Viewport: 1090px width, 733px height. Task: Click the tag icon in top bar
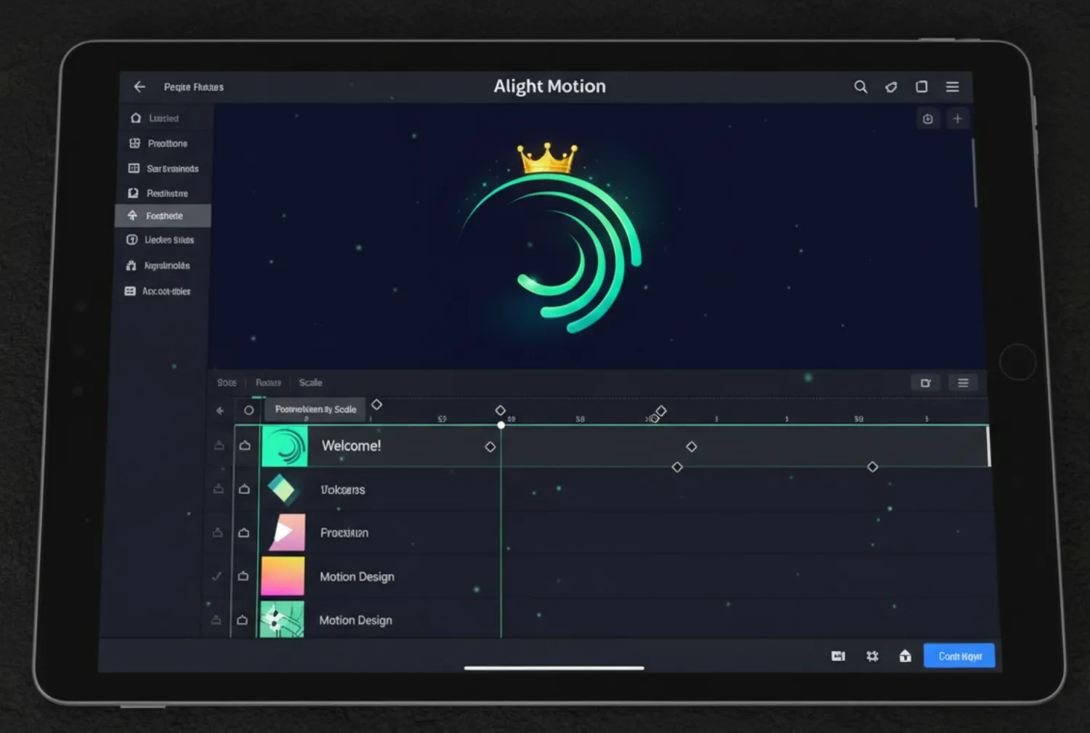click(891, 87)
